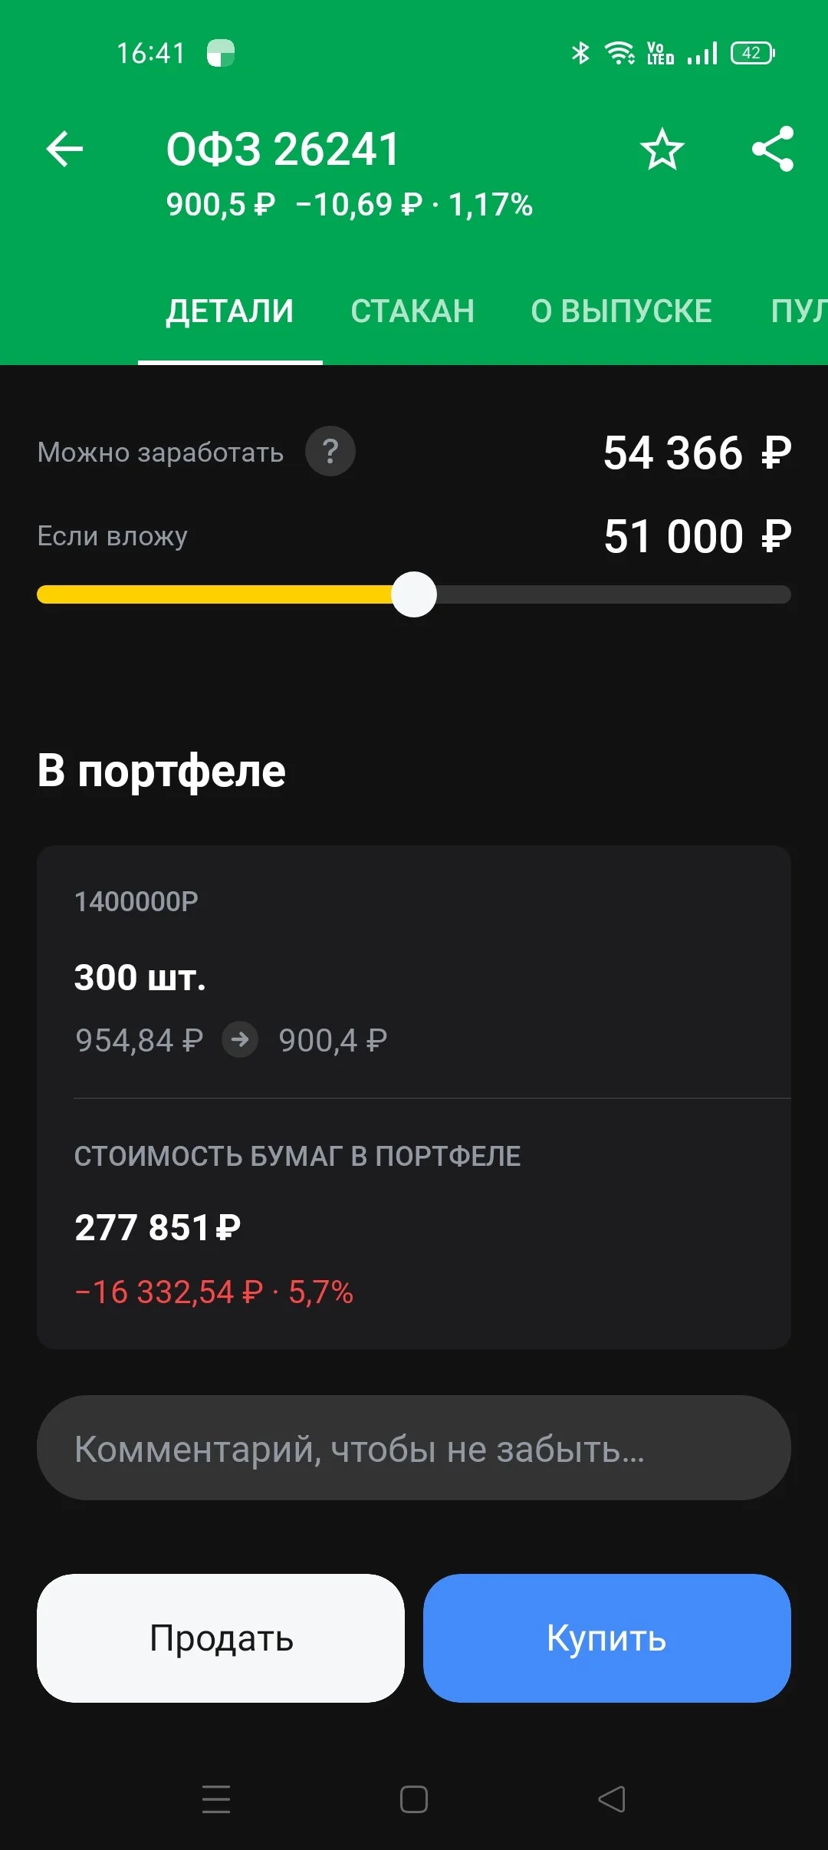
Task: Switch to the СТАКАН tab
Action: (x=412, y=311)
